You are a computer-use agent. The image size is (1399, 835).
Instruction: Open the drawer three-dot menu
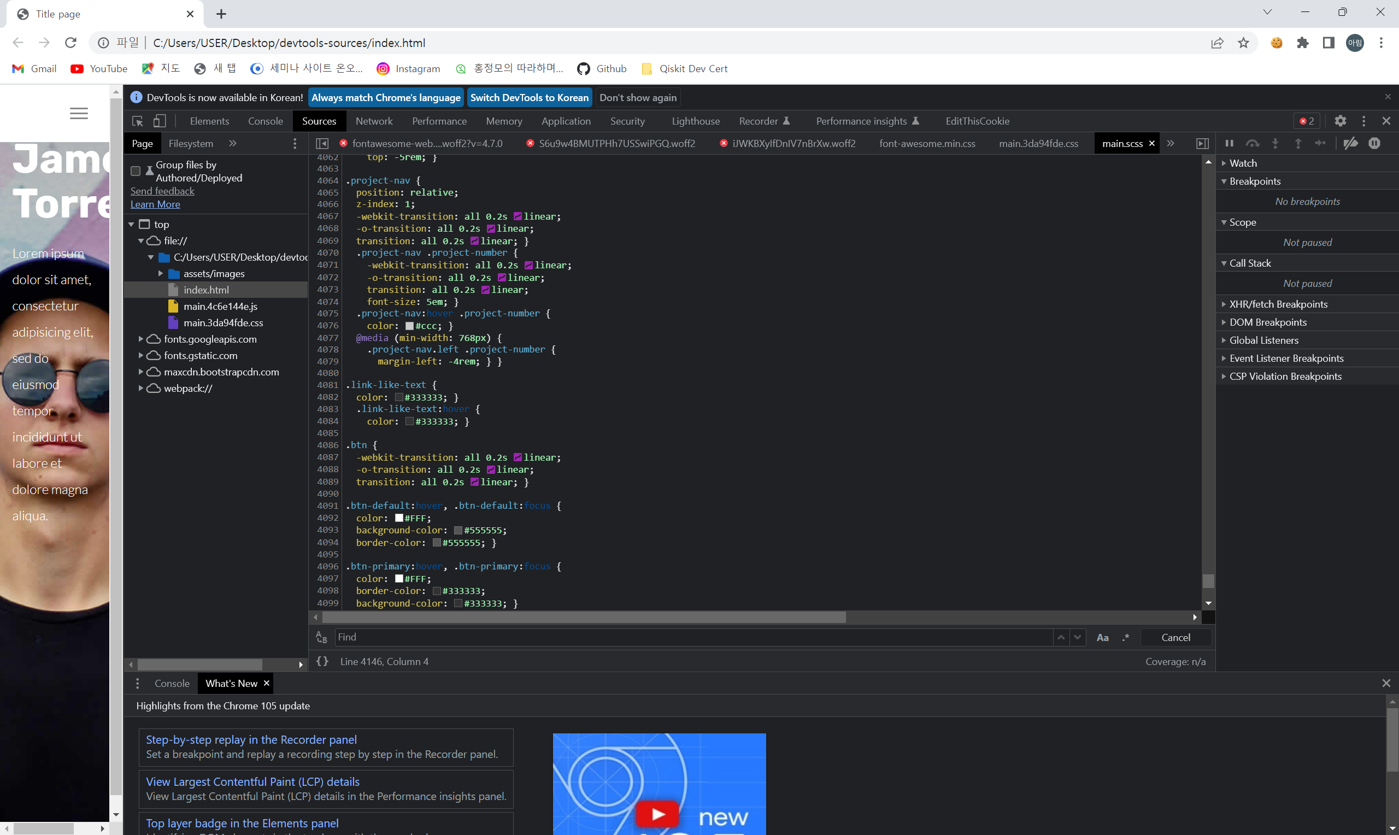(x=137, y=683)
